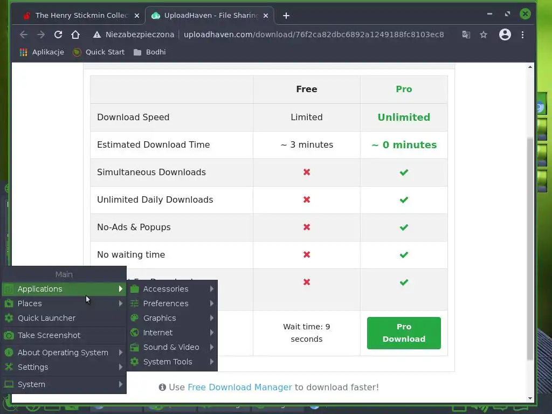The image size is (552, 414).
Task: Open a new browser tab with plus
Action: [x=286, y=16]
